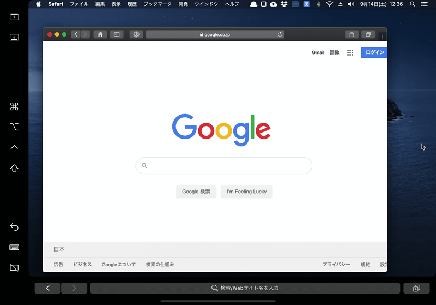Click the square icon in menu bar
Screen dimensions: 436x305
tap(264, 4)
